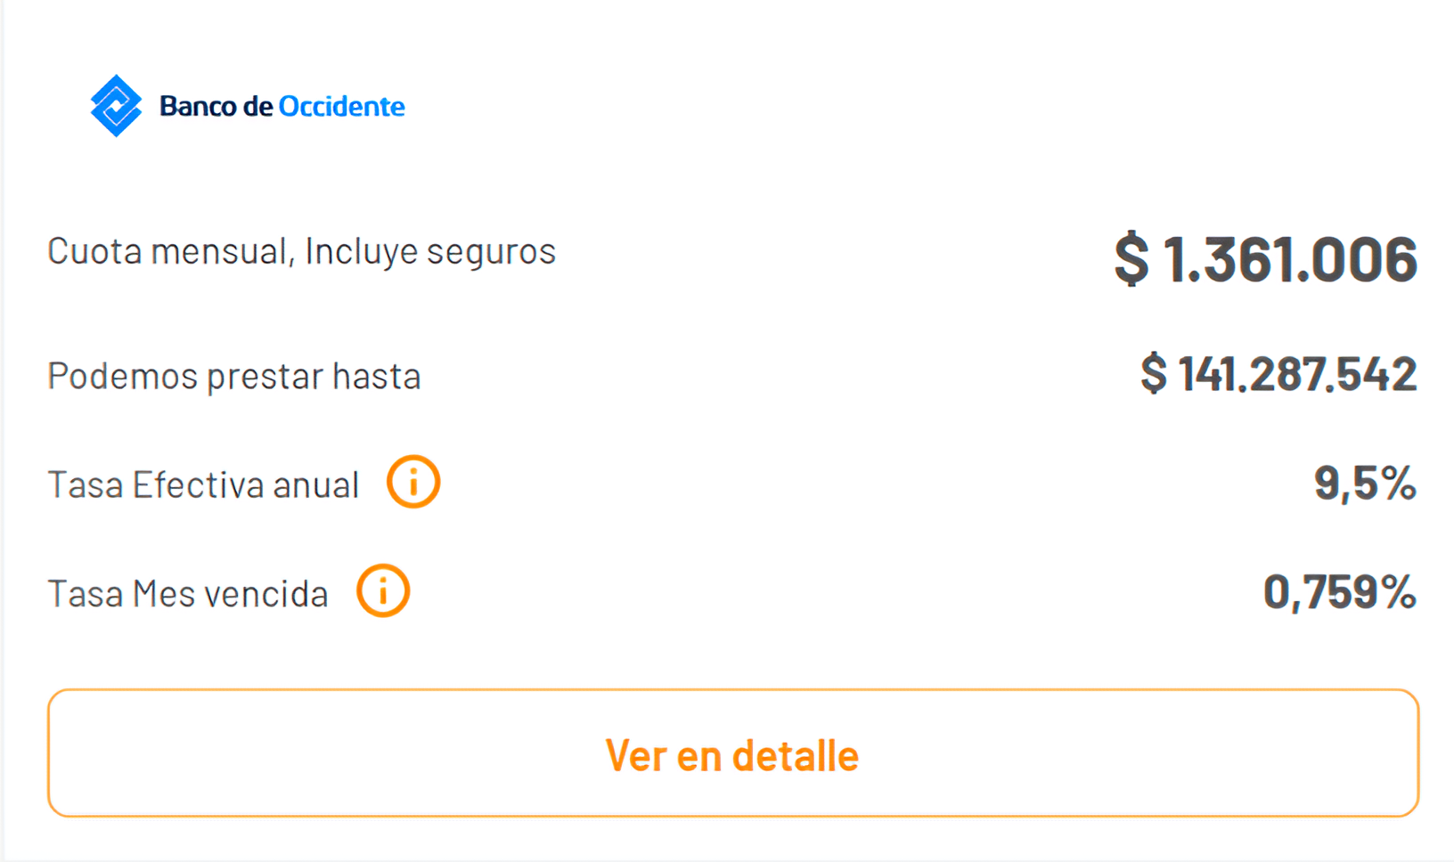Click the Tasa Efectiva anual label text
This screenshot has width=1454, height=862.
click(x=203, y=484)
